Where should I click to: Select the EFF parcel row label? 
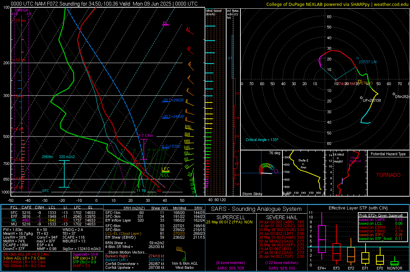[14, 216]
